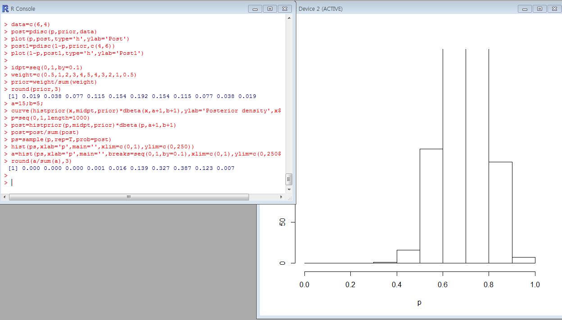Click the line starting 'a=hist(ps,xlab'
562x320 pixels.
click(146, 154)
